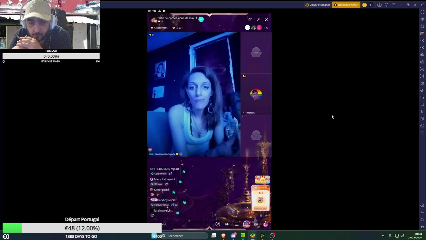Open the colorful game event icon
The height and width of the screenshot is (240, 426).
coord(246,224)
